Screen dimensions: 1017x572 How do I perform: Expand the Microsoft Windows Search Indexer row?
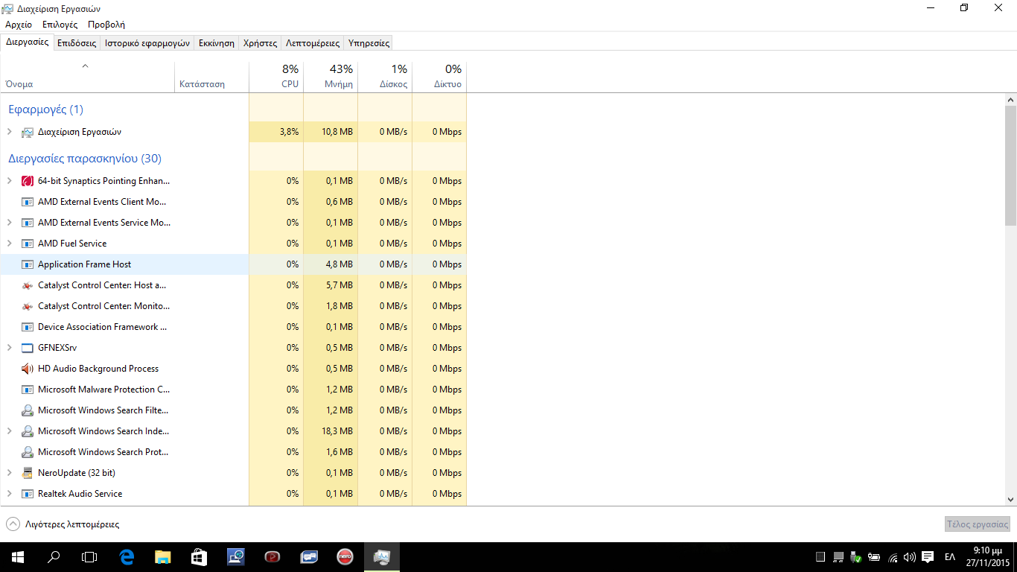tap(9, 431)
